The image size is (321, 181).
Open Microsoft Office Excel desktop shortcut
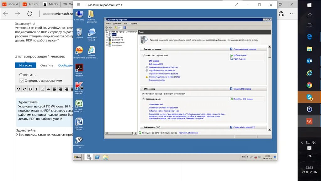pyautogui.click(x=79, y=106)
